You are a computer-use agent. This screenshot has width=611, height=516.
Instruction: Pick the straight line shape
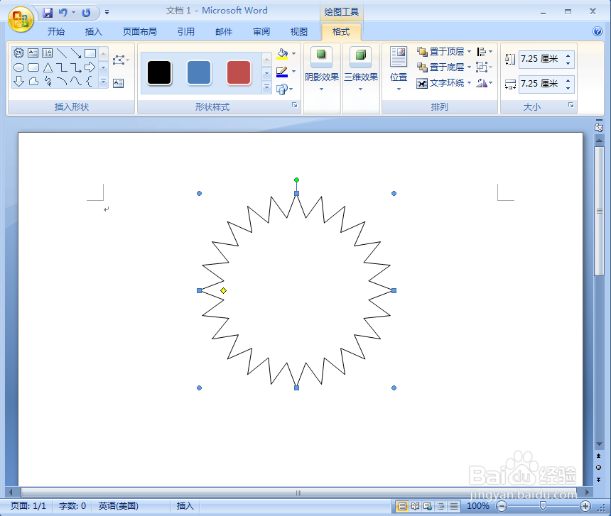(62, 53)
